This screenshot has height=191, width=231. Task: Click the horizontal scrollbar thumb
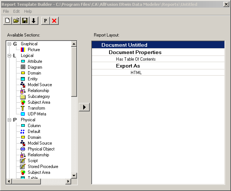(26, 181)
